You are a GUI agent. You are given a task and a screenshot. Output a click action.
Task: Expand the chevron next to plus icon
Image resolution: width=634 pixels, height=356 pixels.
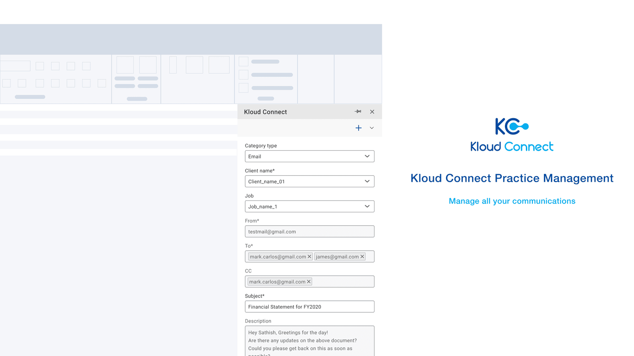[372, 128]
